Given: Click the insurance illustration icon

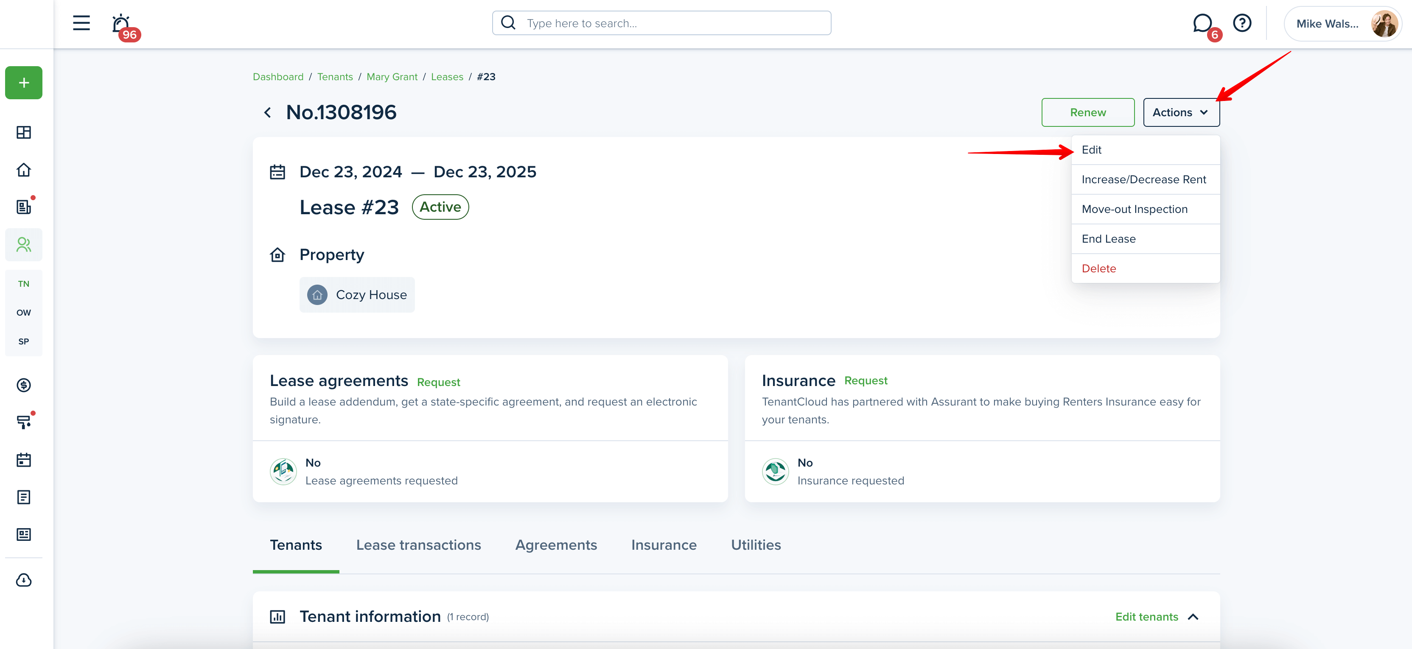Looking at the screenshot, I should pyautogui.click(x=776, y=471).
